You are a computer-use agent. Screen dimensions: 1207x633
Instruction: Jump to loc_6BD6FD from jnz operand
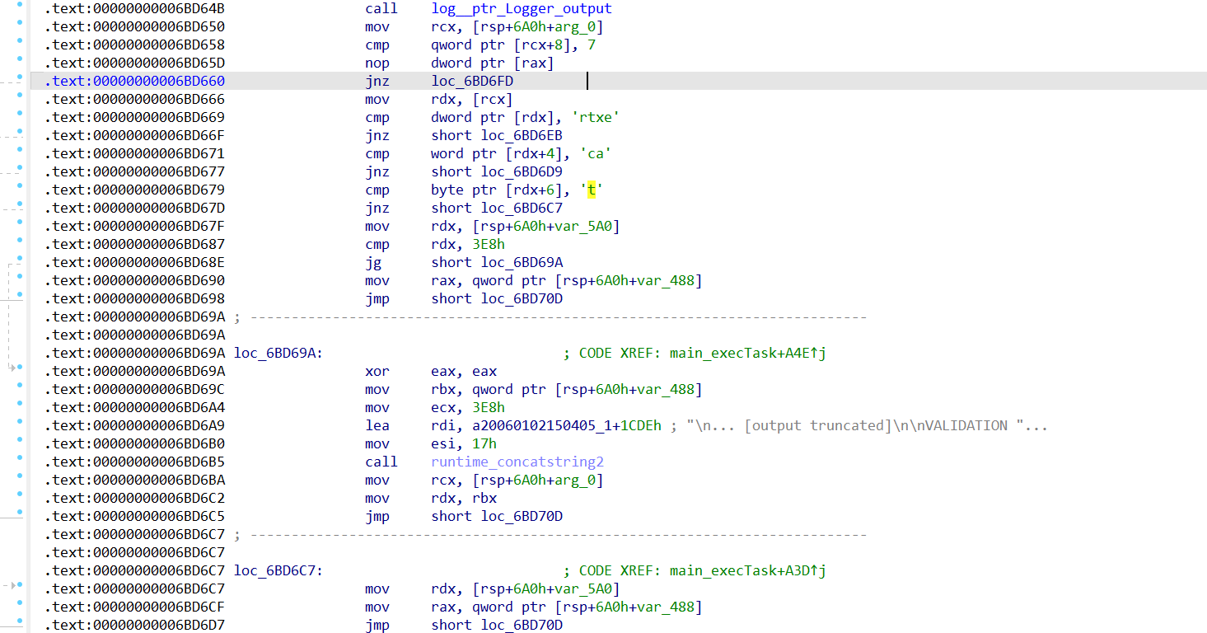coord(472,81)
